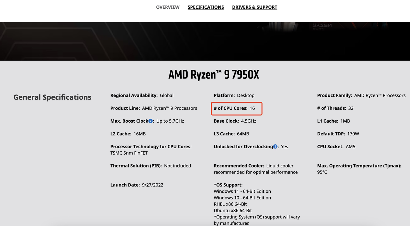Click the 'Product Family: AMD Ryzen Processors' entry
410x226 pixels.
(x=361, y=95)
